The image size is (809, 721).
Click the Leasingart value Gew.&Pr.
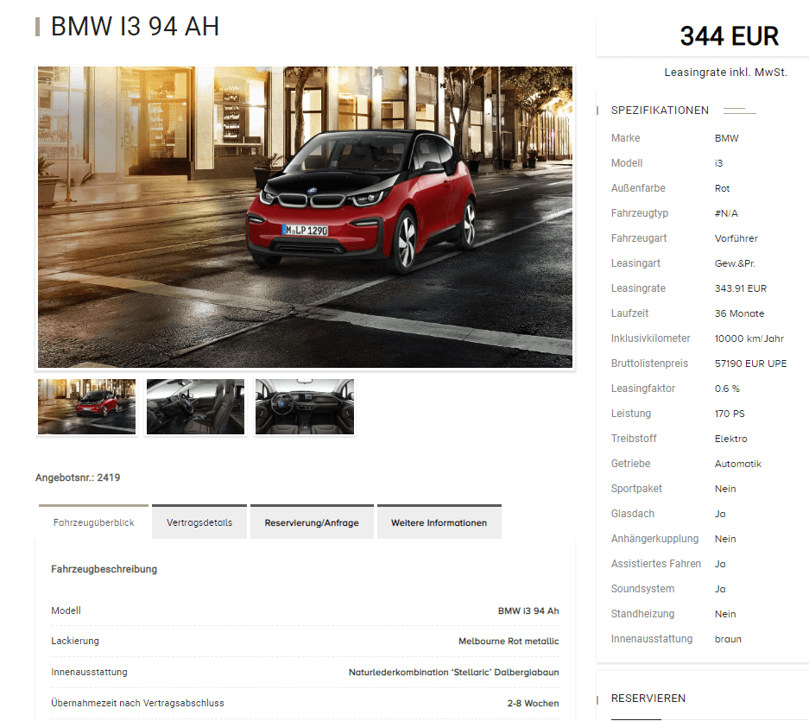click(x=736, y=263)
